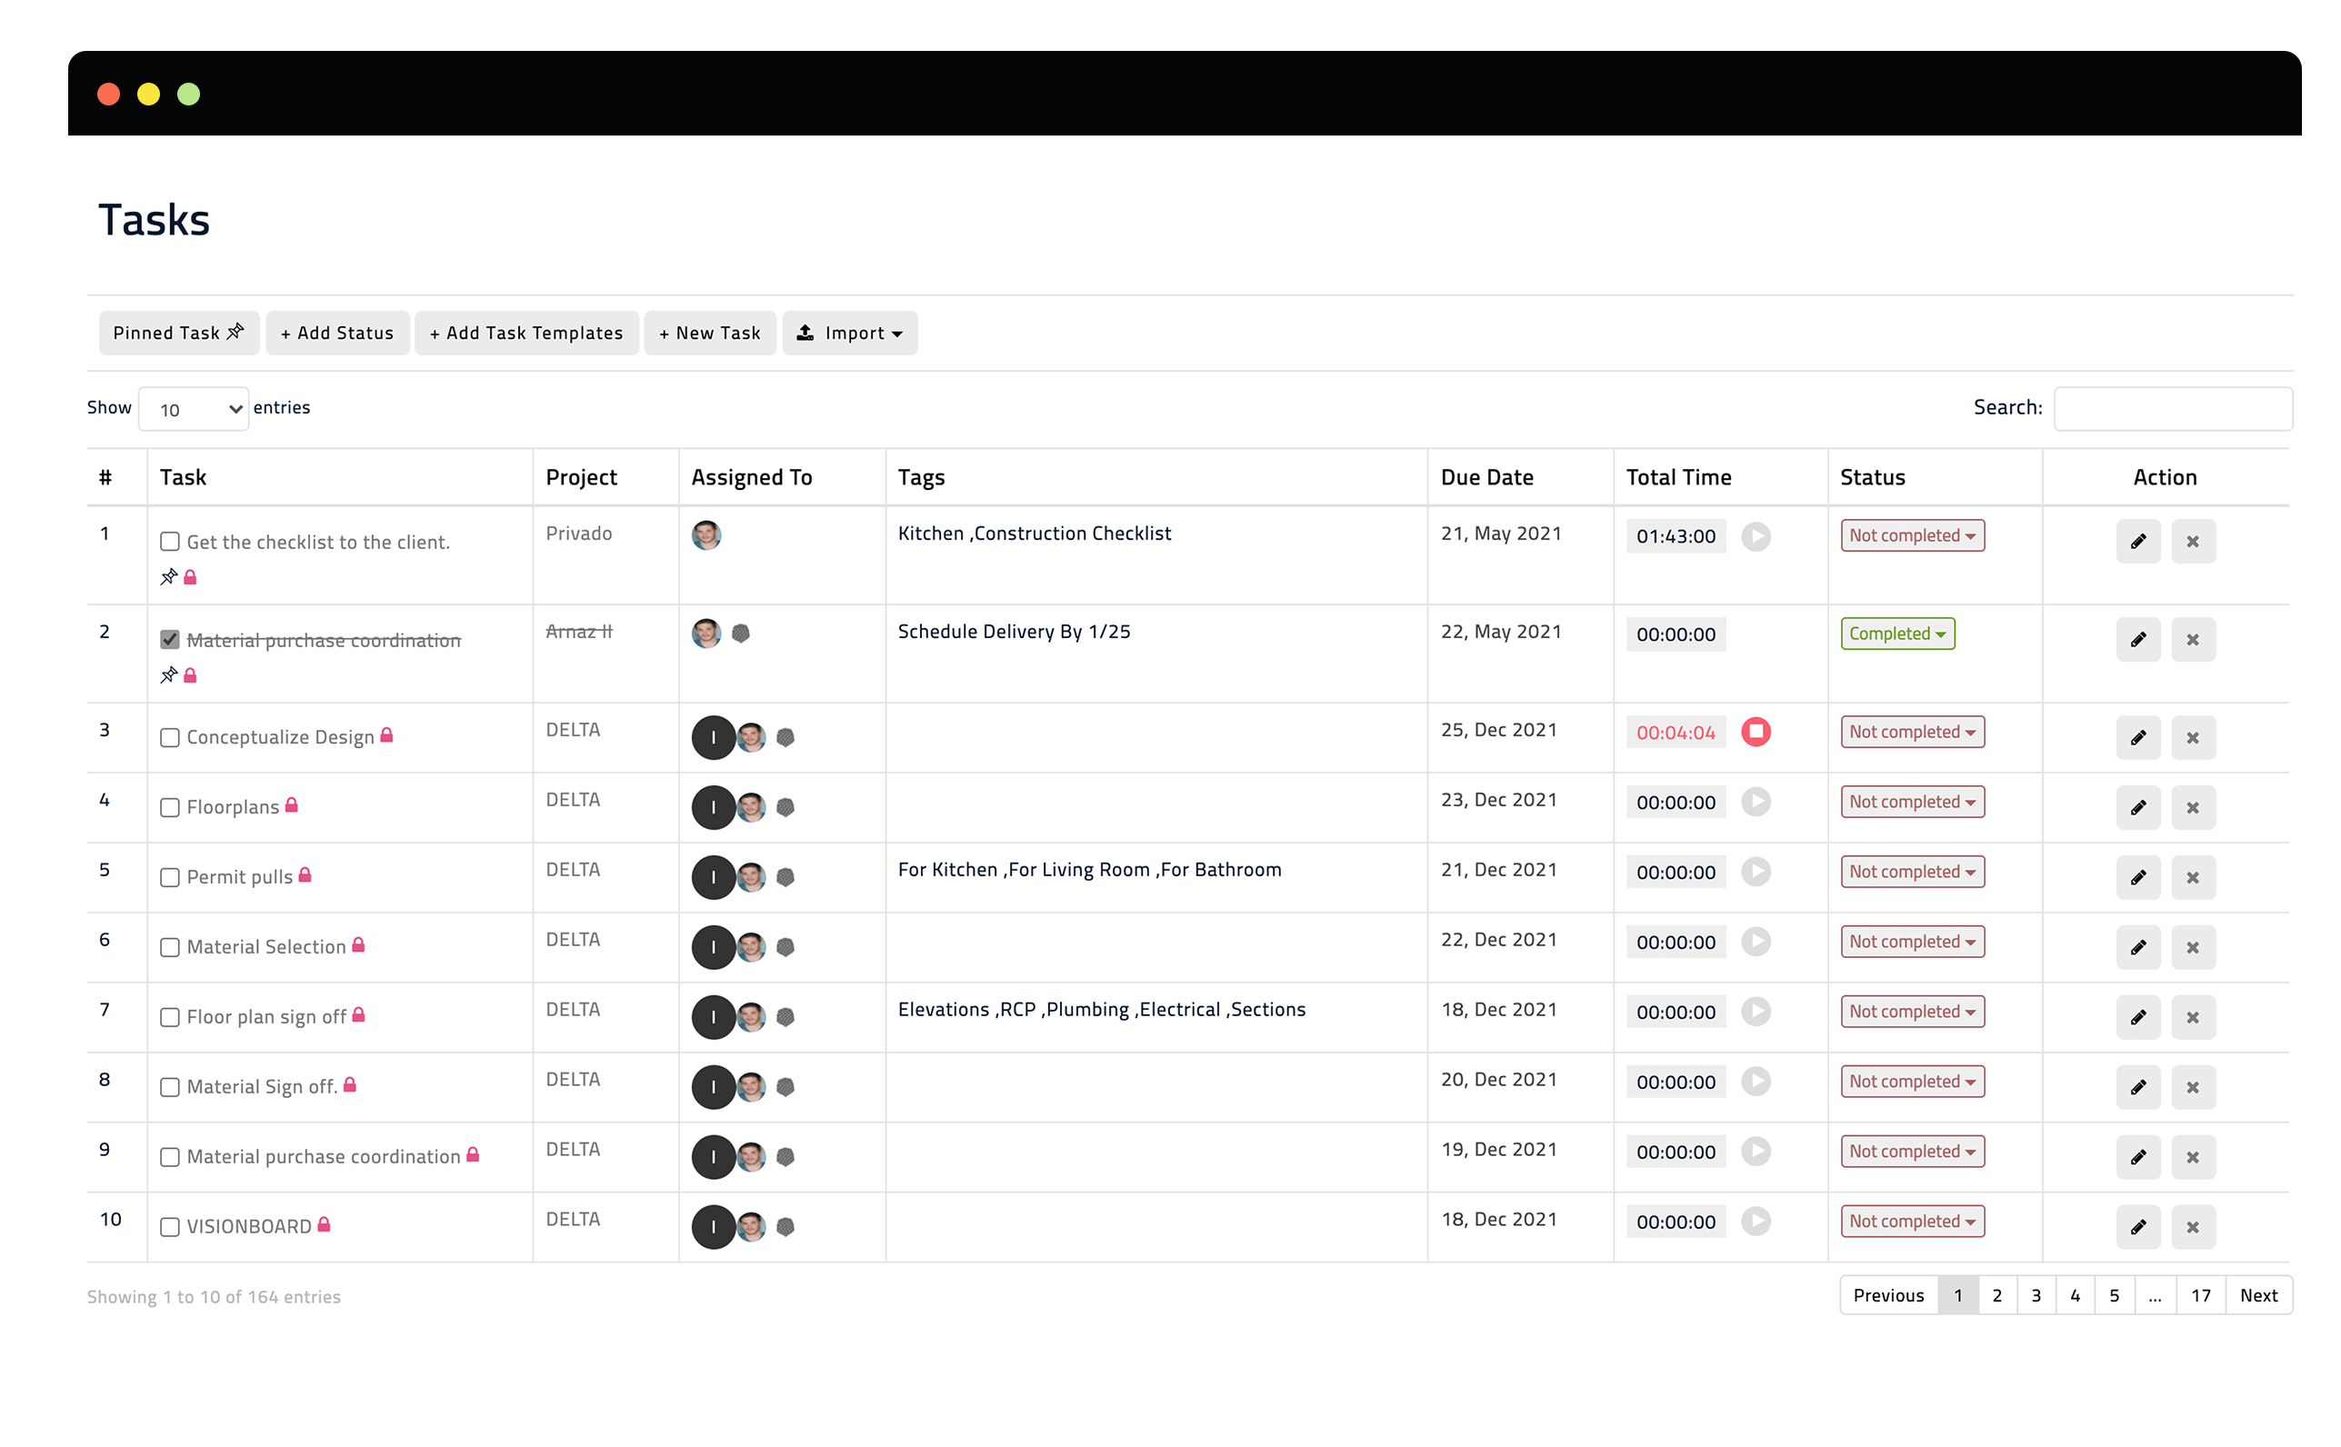
Task: Click the edit pencil for task row 1
Action: (2138, 542)
